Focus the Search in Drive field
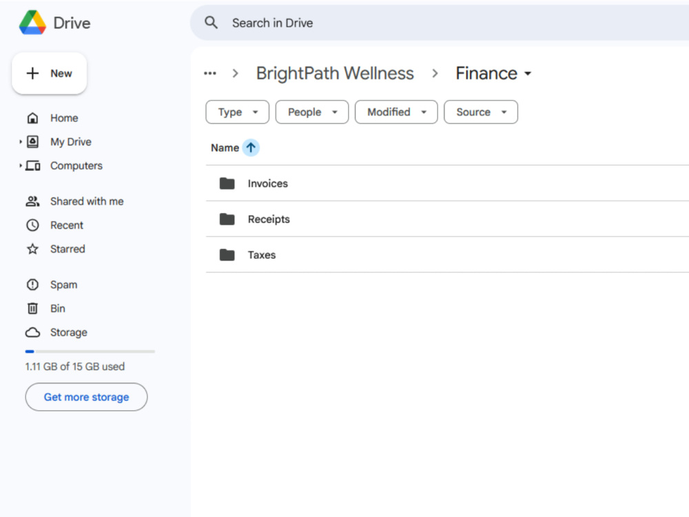Viewport: 689px width, 517px height. tap(440, 23)
